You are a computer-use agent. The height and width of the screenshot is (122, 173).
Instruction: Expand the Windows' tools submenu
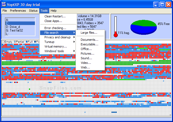58,51
